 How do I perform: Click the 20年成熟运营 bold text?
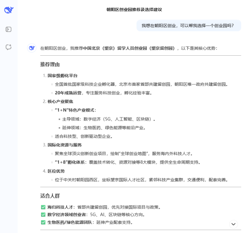[68, 93]
